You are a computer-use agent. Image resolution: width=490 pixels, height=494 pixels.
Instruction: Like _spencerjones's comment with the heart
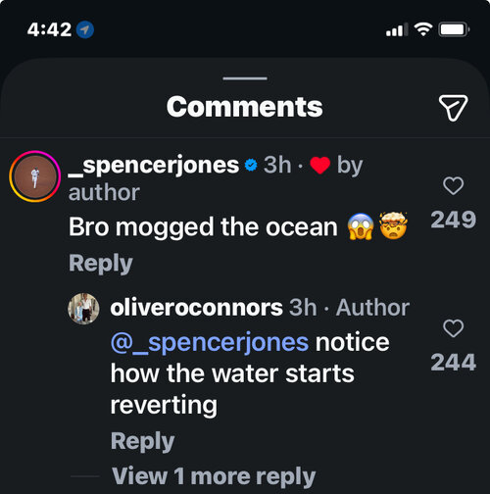(453, 185)
